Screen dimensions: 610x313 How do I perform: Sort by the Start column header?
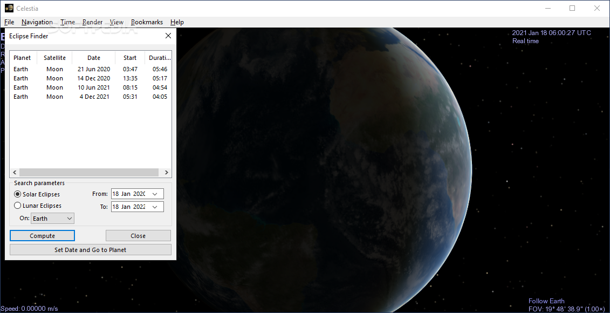(130, 58)
